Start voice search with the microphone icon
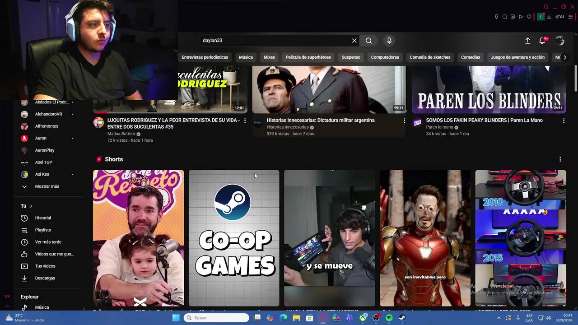The height and width of the screenshot is (325, 578). (389, 41)
